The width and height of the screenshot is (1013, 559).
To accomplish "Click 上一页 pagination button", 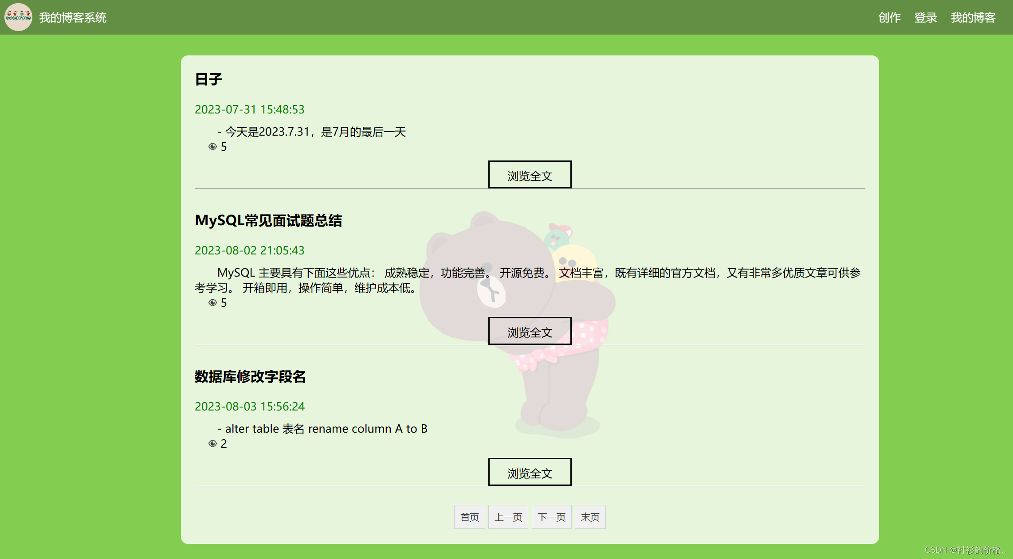I will [x=508, y=517].
